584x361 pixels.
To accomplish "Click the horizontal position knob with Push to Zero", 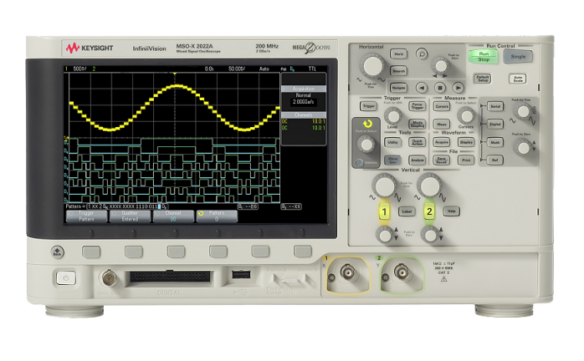I will coord(441,66).
